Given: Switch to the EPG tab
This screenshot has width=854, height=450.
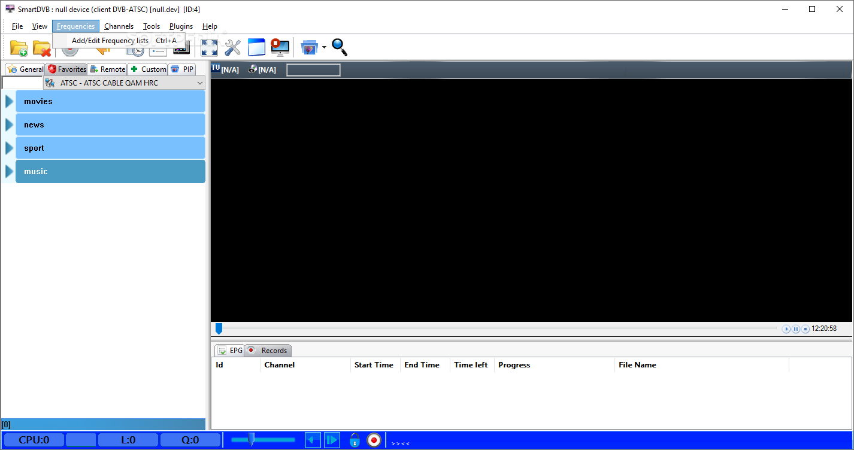Looking at the screenshot, I should [229, 351].
